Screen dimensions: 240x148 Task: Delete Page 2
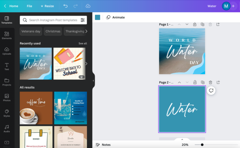[210, 82]
